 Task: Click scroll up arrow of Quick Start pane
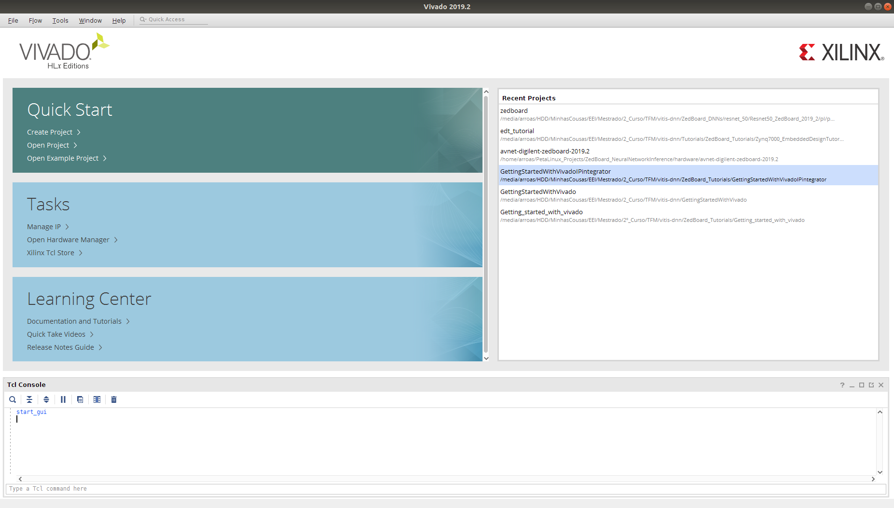click(486, 92)
